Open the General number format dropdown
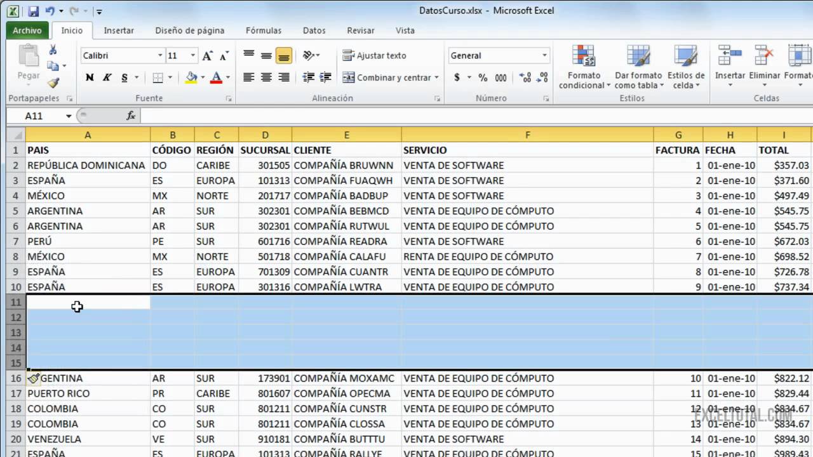813x457 pixels. click(544, 56)
